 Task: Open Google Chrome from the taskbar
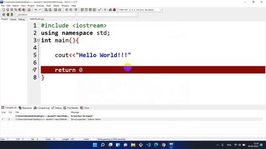pos(163,145)
